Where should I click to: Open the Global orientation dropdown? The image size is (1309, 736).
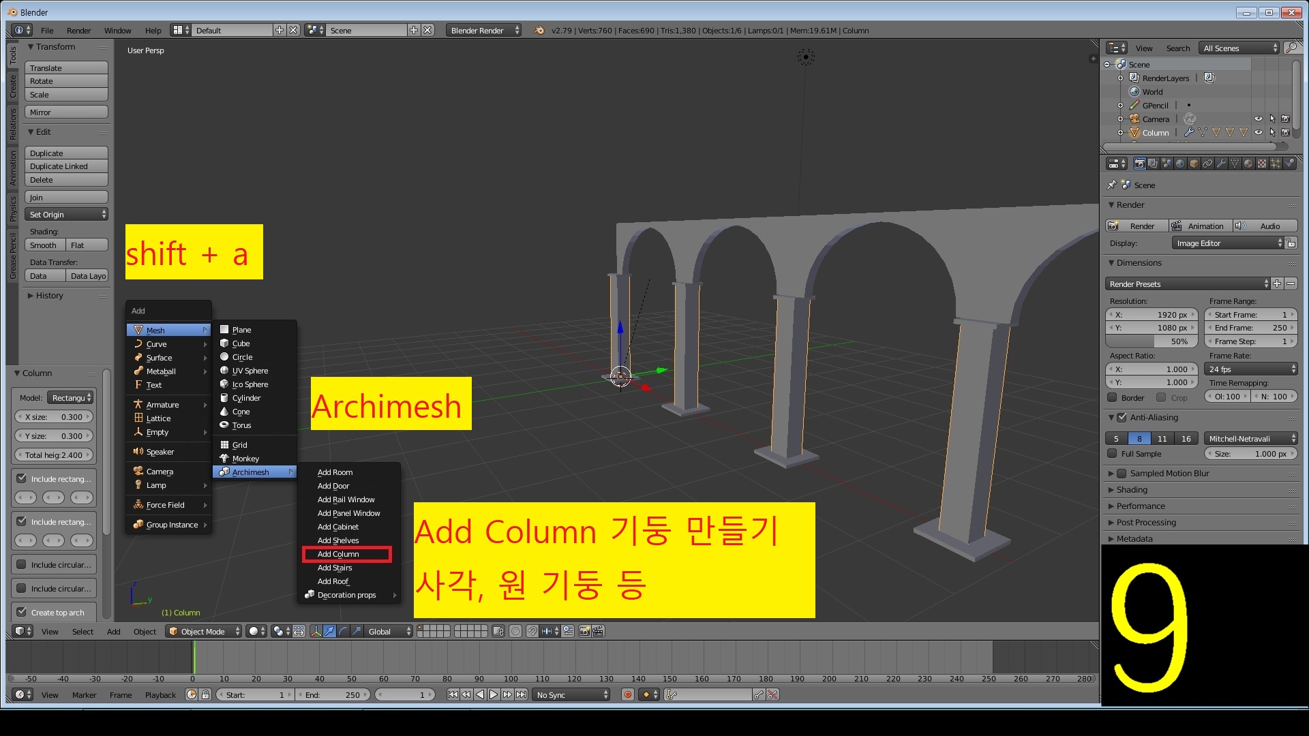pos(389,632)
